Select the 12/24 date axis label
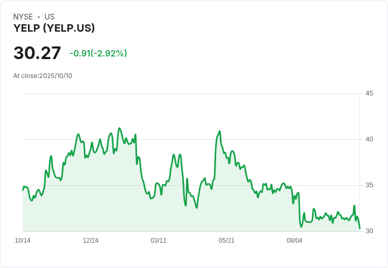 pyautogui.click(x=91, y=241)
